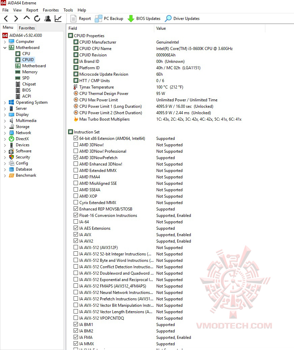
Task: Expand the Operating System node
Action: point(5,102)
